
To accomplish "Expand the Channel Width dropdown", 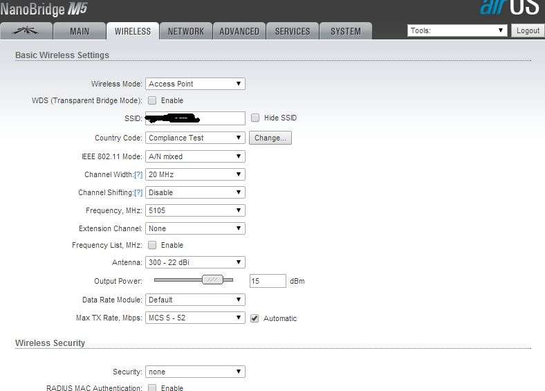I will coord(195,174).
